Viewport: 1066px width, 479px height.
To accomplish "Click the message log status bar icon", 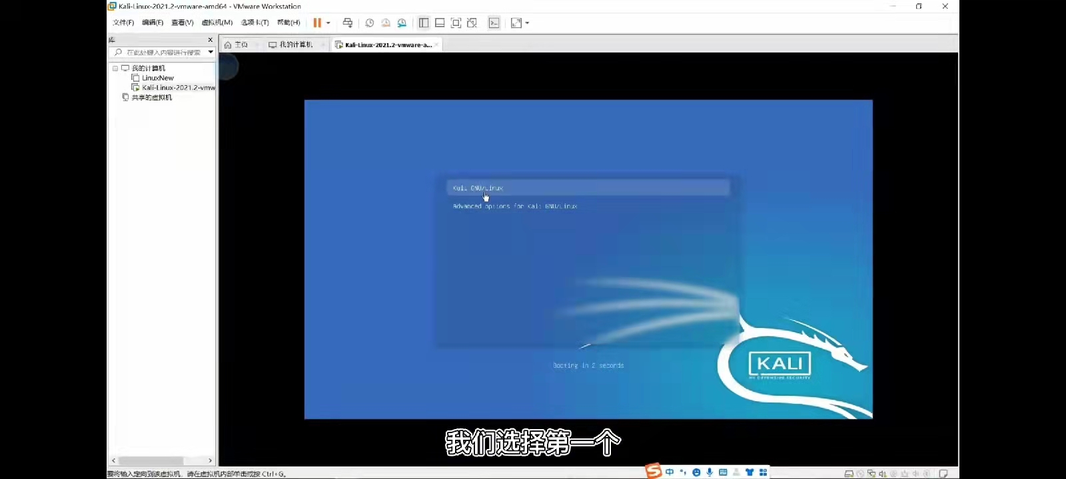I will (x=943, y=474).
